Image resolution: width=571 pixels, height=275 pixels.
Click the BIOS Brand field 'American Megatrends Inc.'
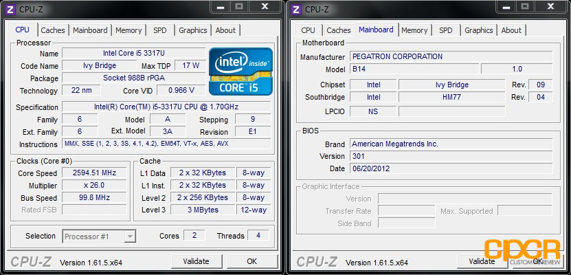(x=451, y=144)
